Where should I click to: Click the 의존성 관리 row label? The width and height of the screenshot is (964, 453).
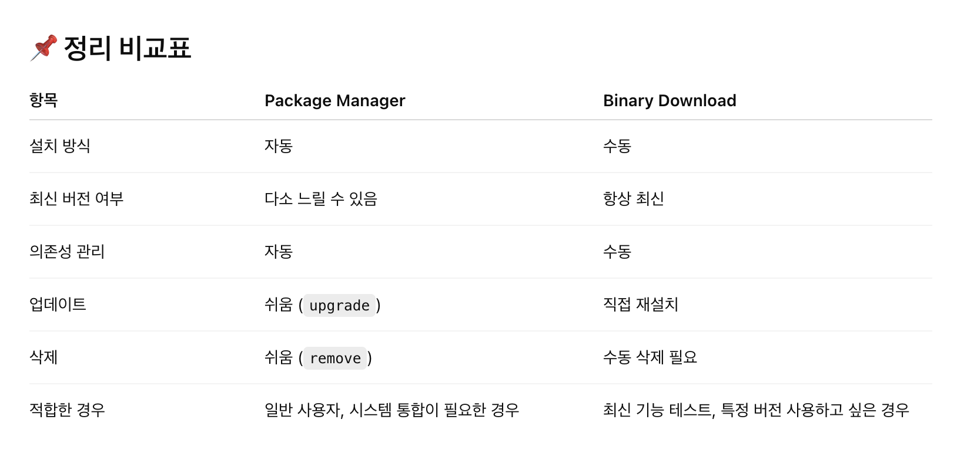click(x=67, y=252)
